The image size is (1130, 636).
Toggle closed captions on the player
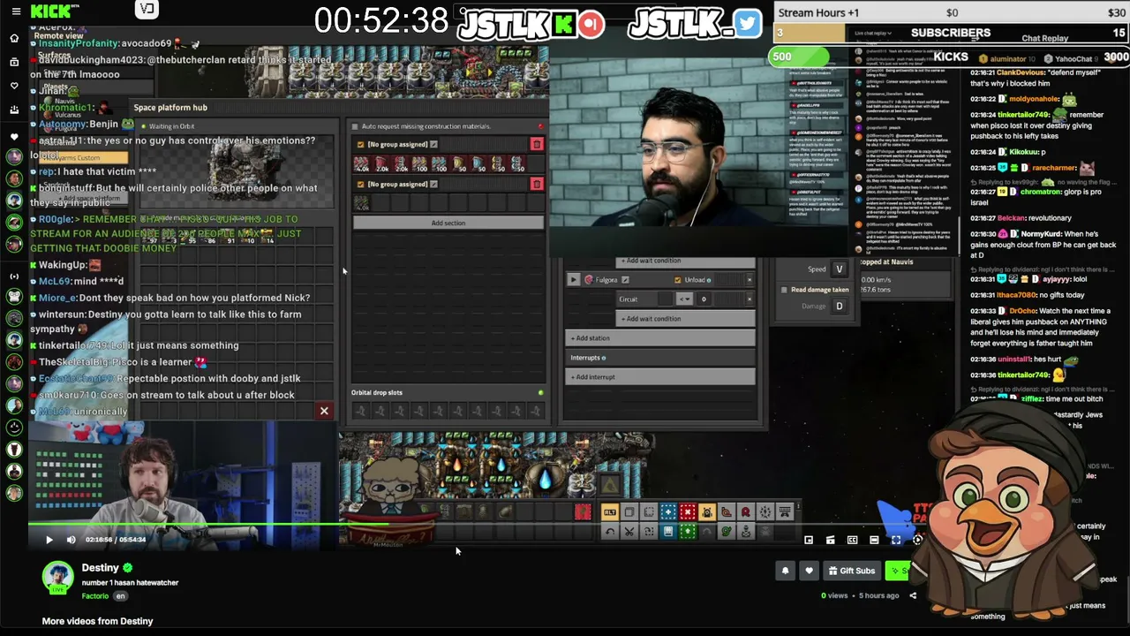852,540
